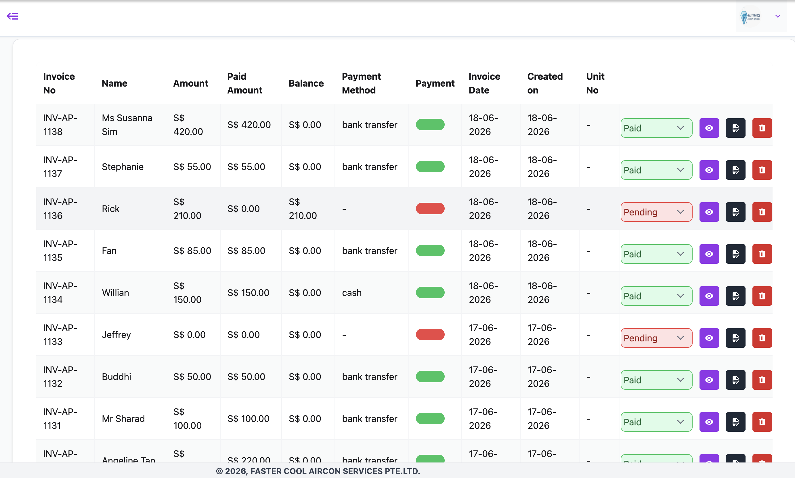Screen dimensions: 795x478
Task: View Stephanie's invoice INV-AP-1137
Action: [x=709, y=170]
